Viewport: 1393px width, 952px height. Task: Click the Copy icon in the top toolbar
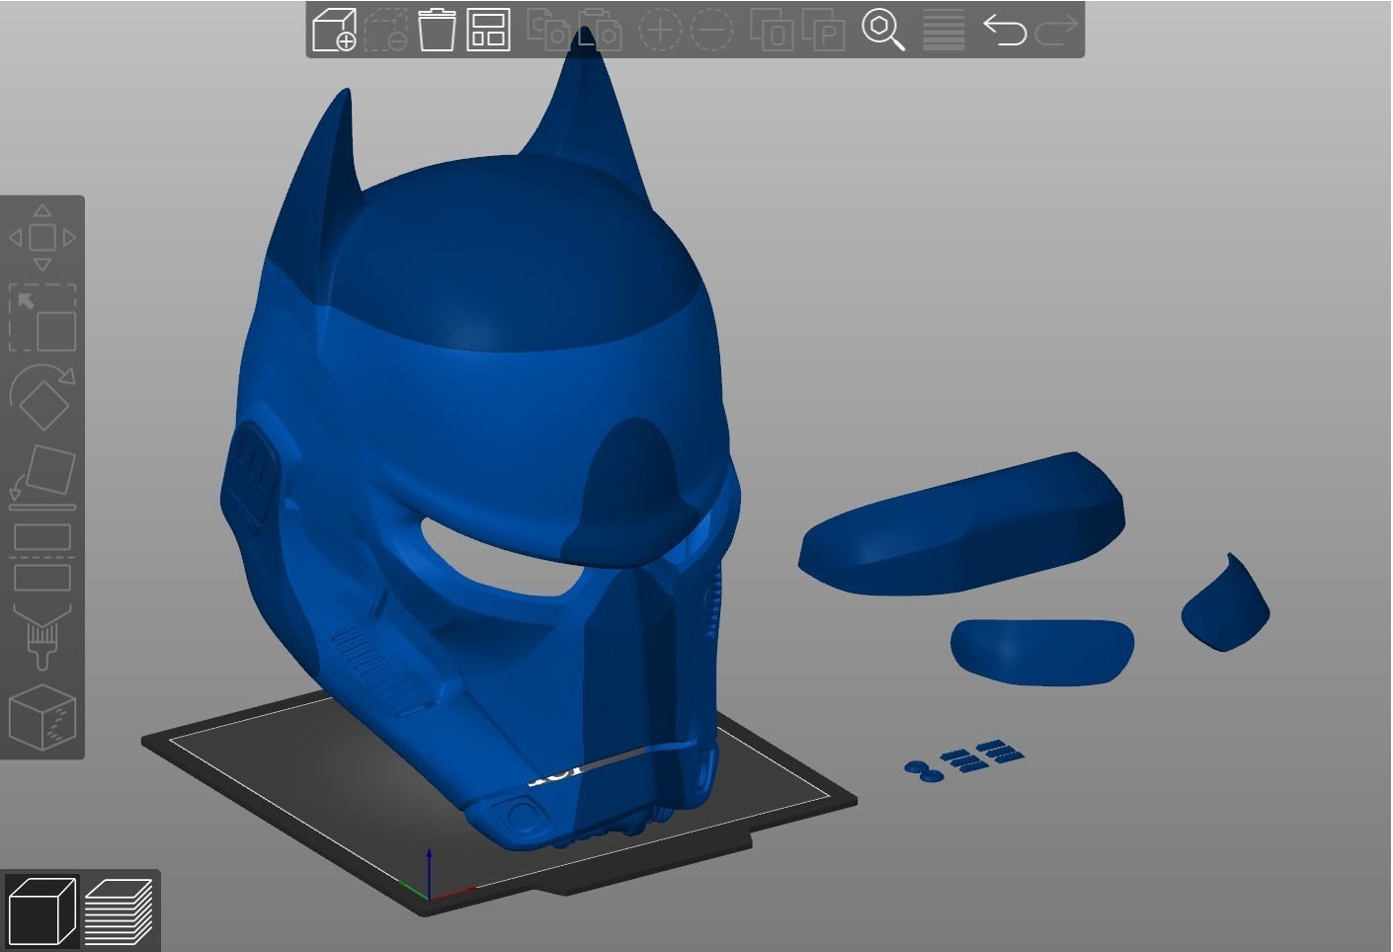coord(548,30)
